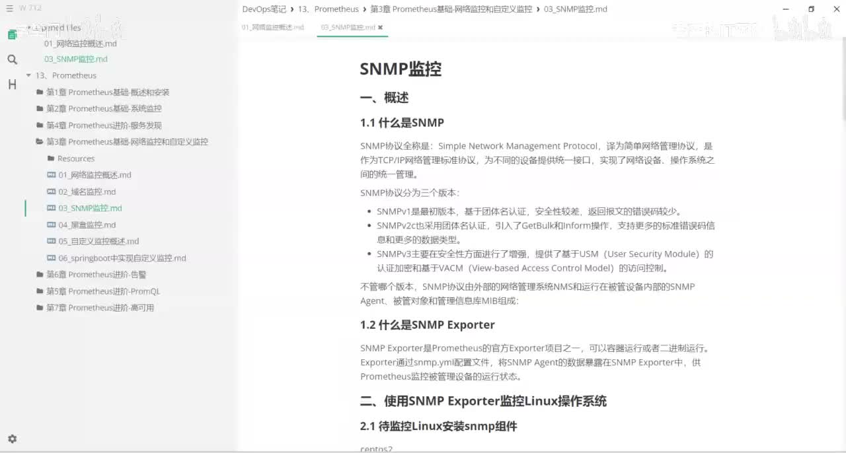Click 03_SNMP监控.md in the breadcrumb
This screenshot has height=453, width=846.
click(575, 9)
